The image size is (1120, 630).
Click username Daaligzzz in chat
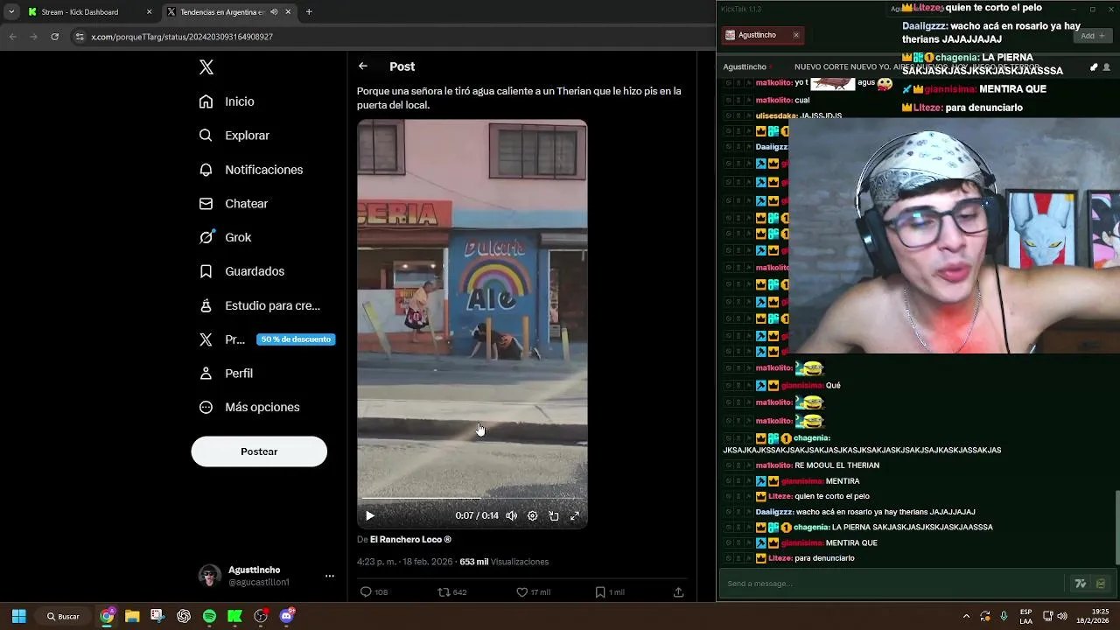click(774, 512)
